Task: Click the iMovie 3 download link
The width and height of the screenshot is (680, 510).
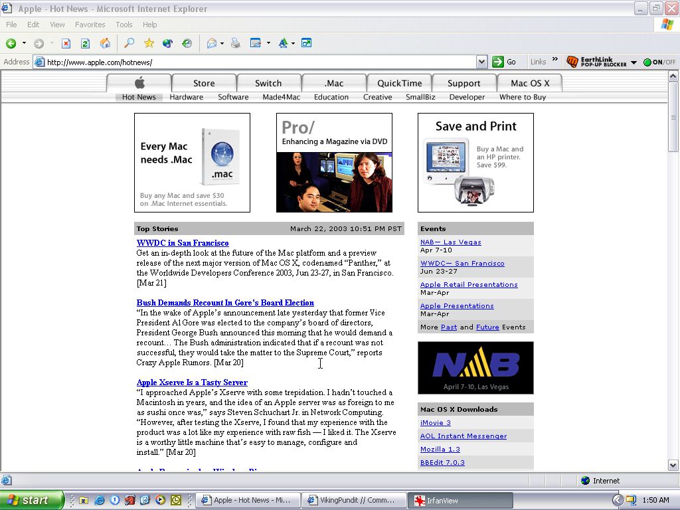Action: tap(435, 422)
